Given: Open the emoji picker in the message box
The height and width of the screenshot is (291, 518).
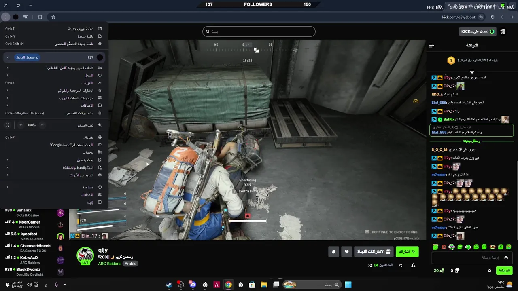Looking at the screenshot, I should pos(506,258).
